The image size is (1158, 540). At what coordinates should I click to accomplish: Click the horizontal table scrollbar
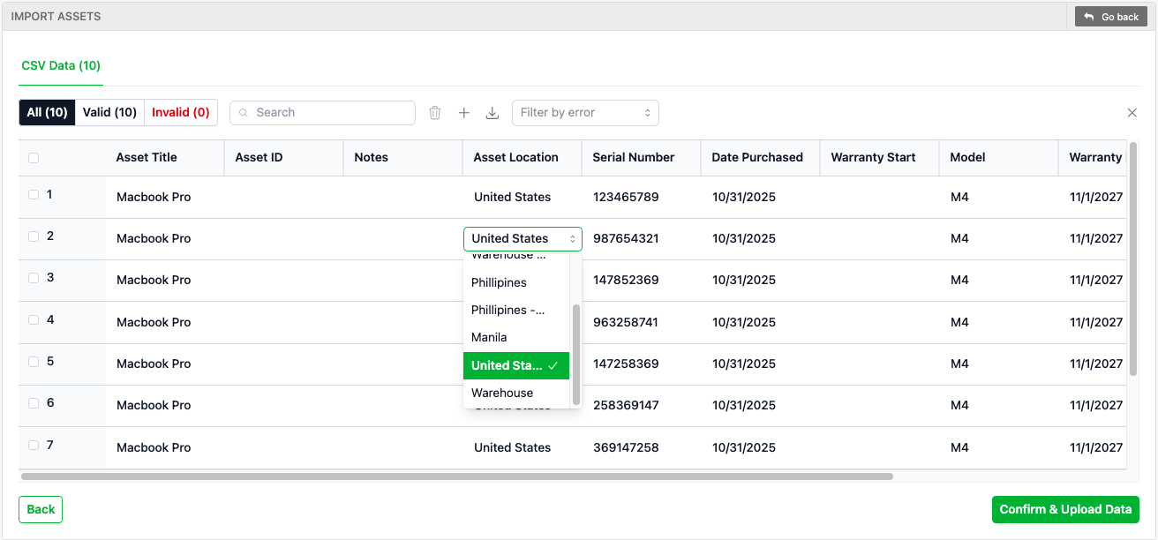(x=456, y=476)
